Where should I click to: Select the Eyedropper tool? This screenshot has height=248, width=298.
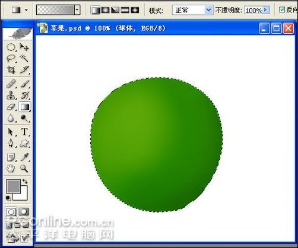[x=24, y=157]
